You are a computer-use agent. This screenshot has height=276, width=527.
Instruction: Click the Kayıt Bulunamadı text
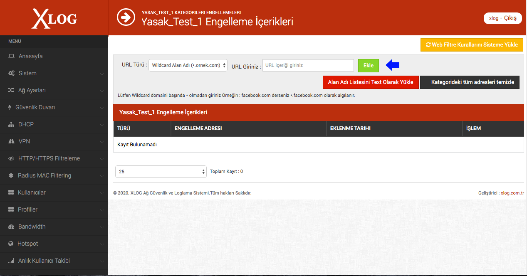(x=138, y=145)
